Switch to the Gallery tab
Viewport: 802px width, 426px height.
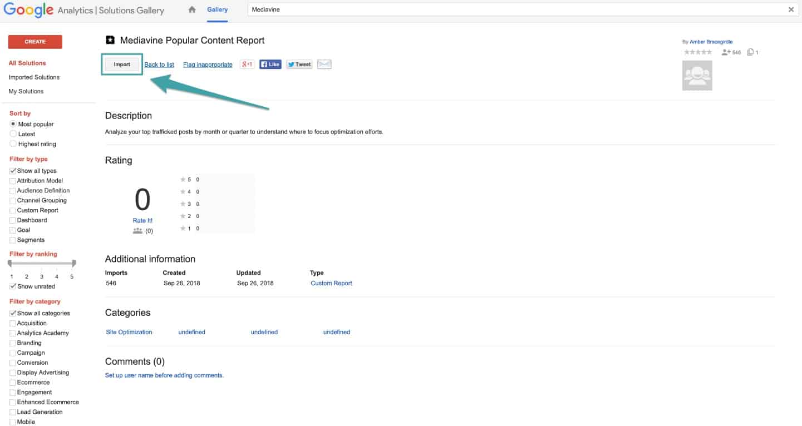pyautogui.click(x=218, y=9)
